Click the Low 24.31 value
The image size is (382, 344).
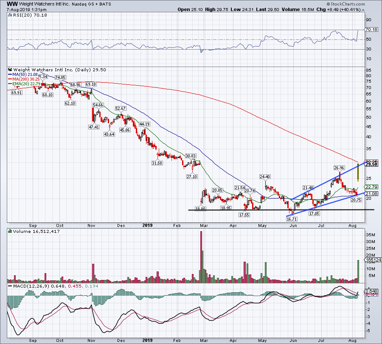pos(242,9)
